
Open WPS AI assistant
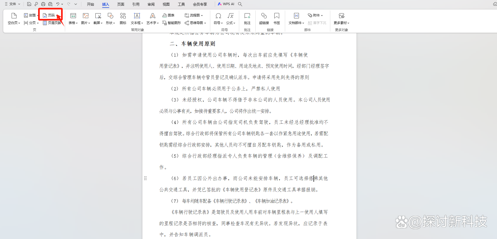pos(226,4)
